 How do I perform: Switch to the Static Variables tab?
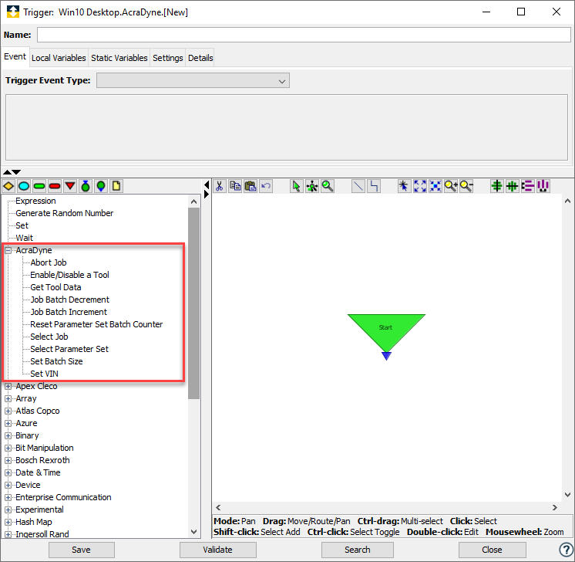119,58
